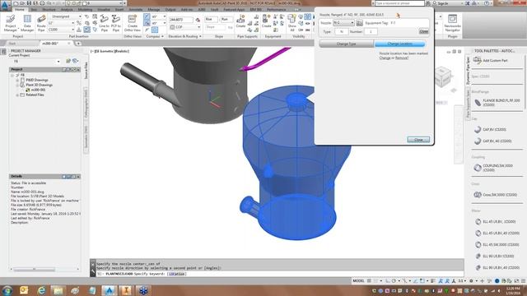Select the Dynamic Pipe Spec palette tab
The height and width of the screenshot is (296, 527).
(x=468, y=71)
